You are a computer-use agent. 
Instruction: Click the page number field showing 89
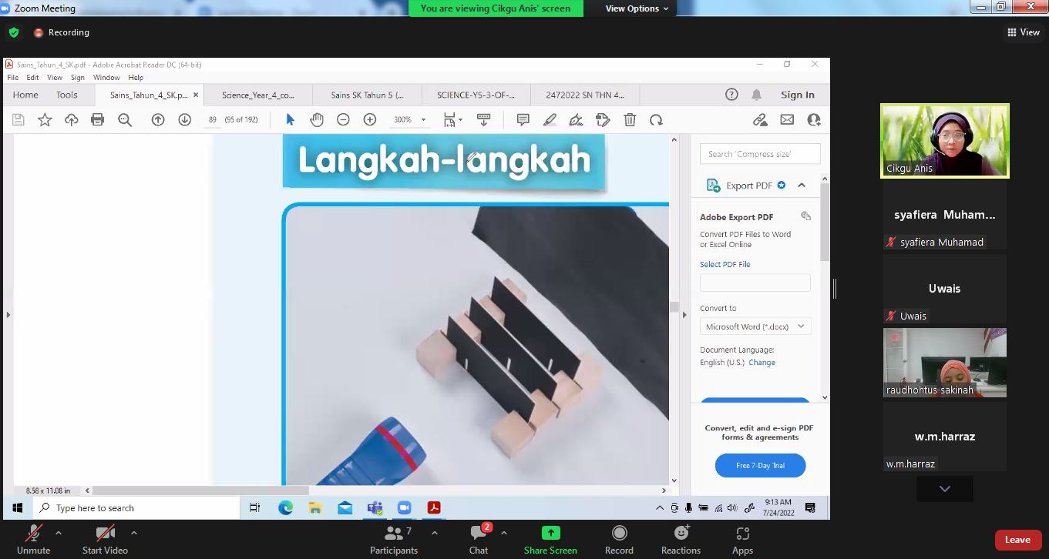pyautogui.click(x=212, y=119)
